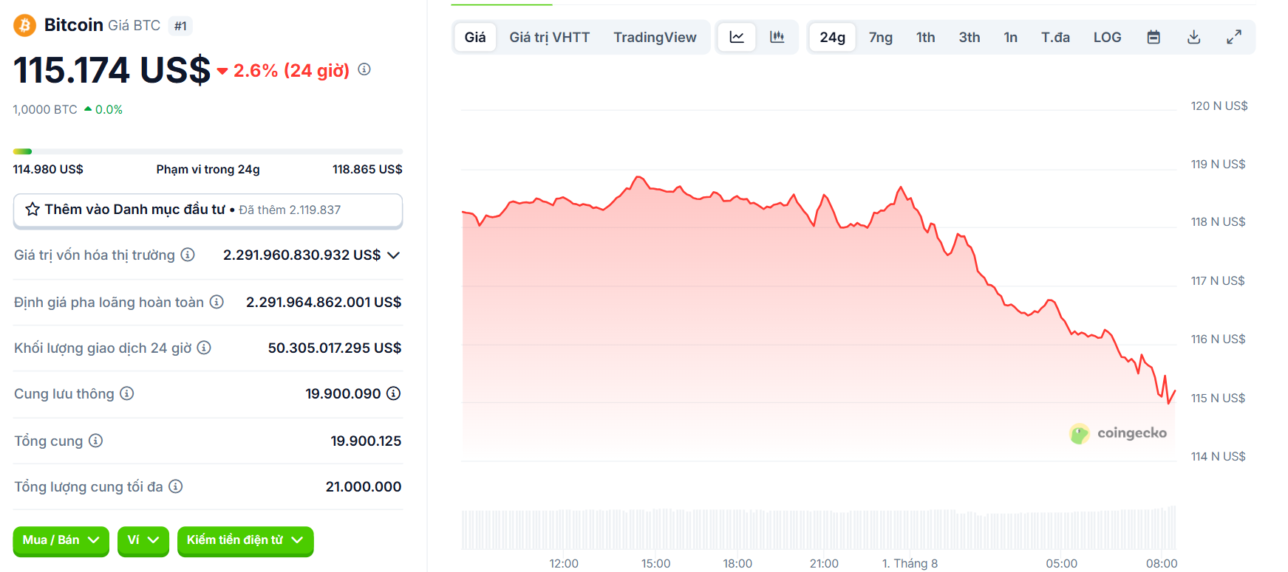Click the 50.305.017.295 US$ volume value
Viewport: 1288px width, 572px height.
click(335, 348)
